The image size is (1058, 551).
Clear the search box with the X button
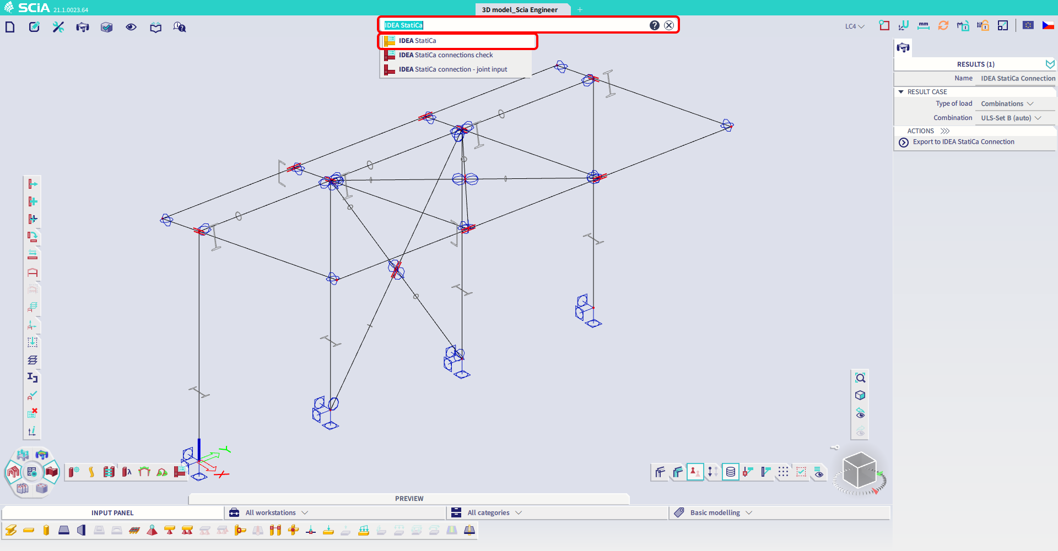click(669, 25)
